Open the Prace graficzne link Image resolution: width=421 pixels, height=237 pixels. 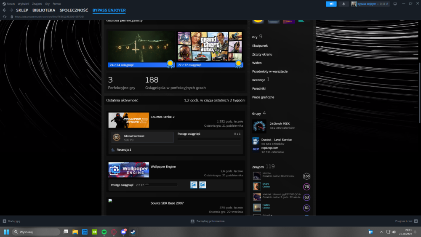click(x=263, y=97)
